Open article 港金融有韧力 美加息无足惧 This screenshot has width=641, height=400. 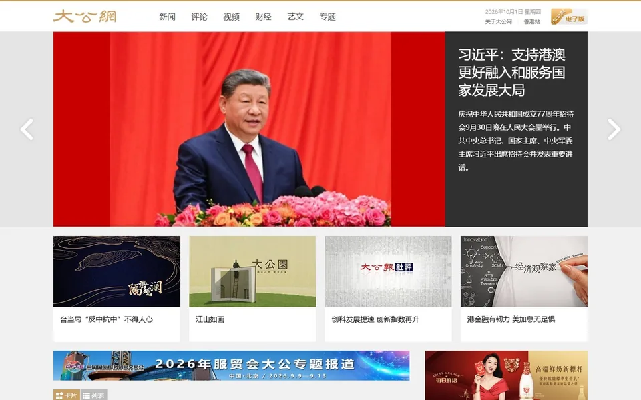point(511,319)
